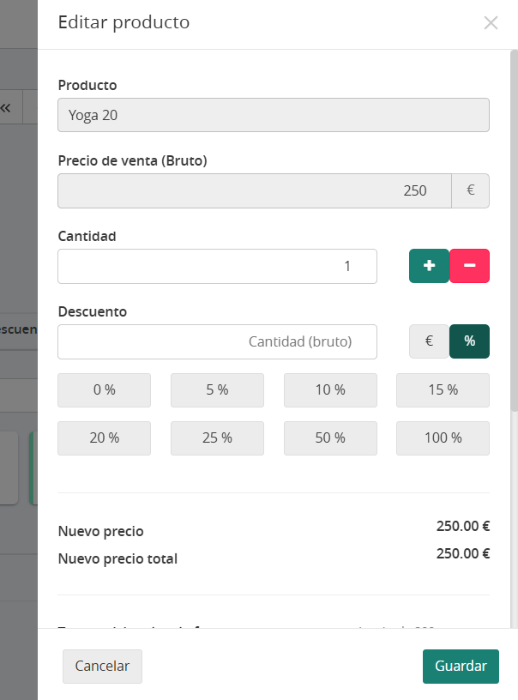The image size is (518, 700).
Task: Apply the 50 % discount preset
Action: click(x=330, y=438)
